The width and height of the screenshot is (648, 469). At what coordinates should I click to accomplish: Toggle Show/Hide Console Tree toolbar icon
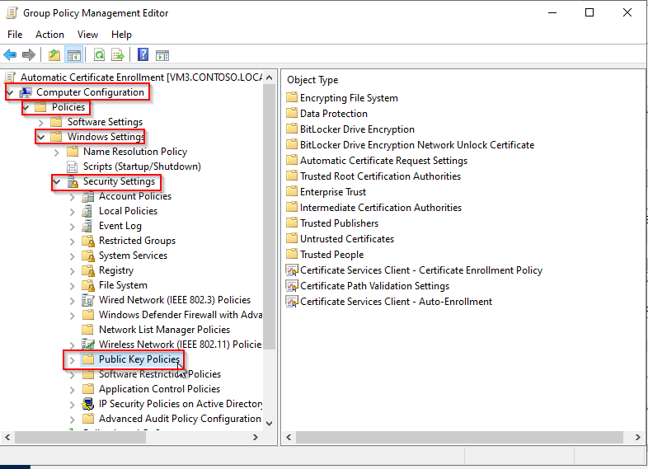click(74, 55)
